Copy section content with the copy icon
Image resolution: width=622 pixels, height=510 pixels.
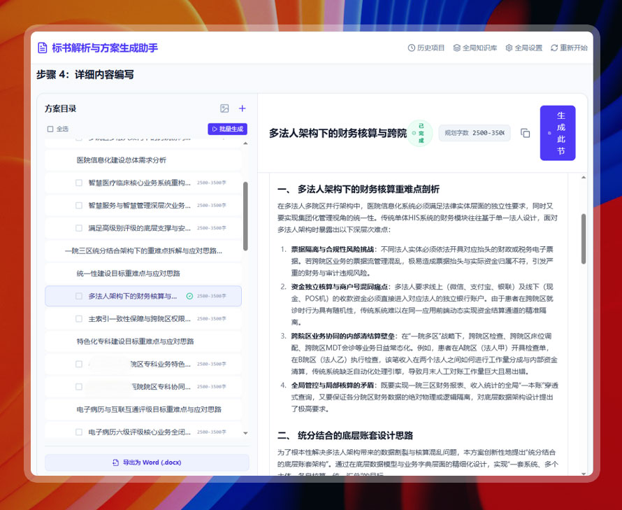pyautogui.click(x=526, y=133)
